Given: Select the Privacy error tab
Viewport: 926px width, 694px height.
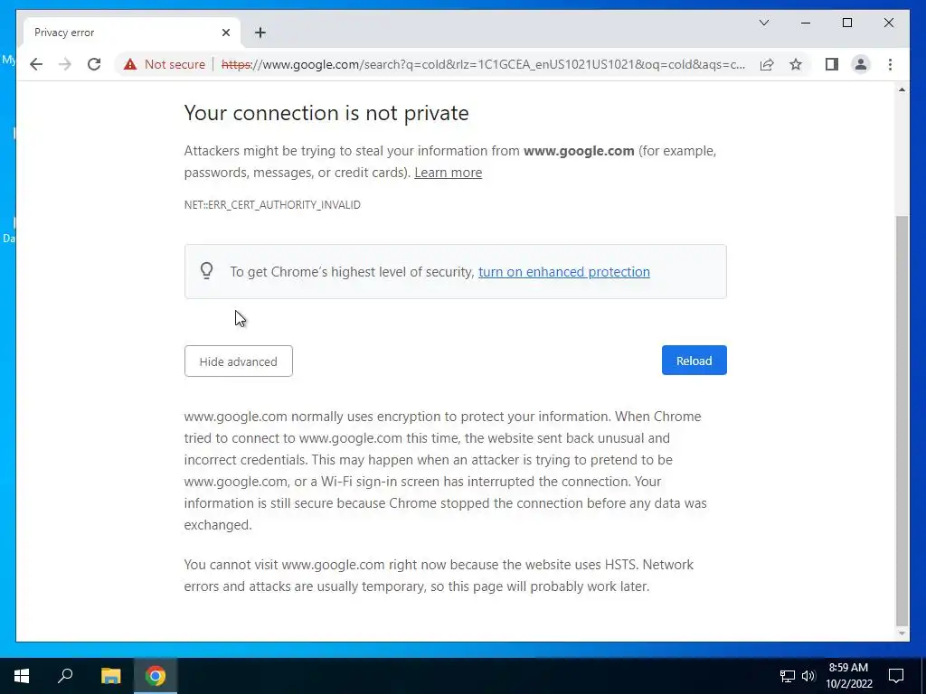Looking at the screenshot, I should [118, 33].
